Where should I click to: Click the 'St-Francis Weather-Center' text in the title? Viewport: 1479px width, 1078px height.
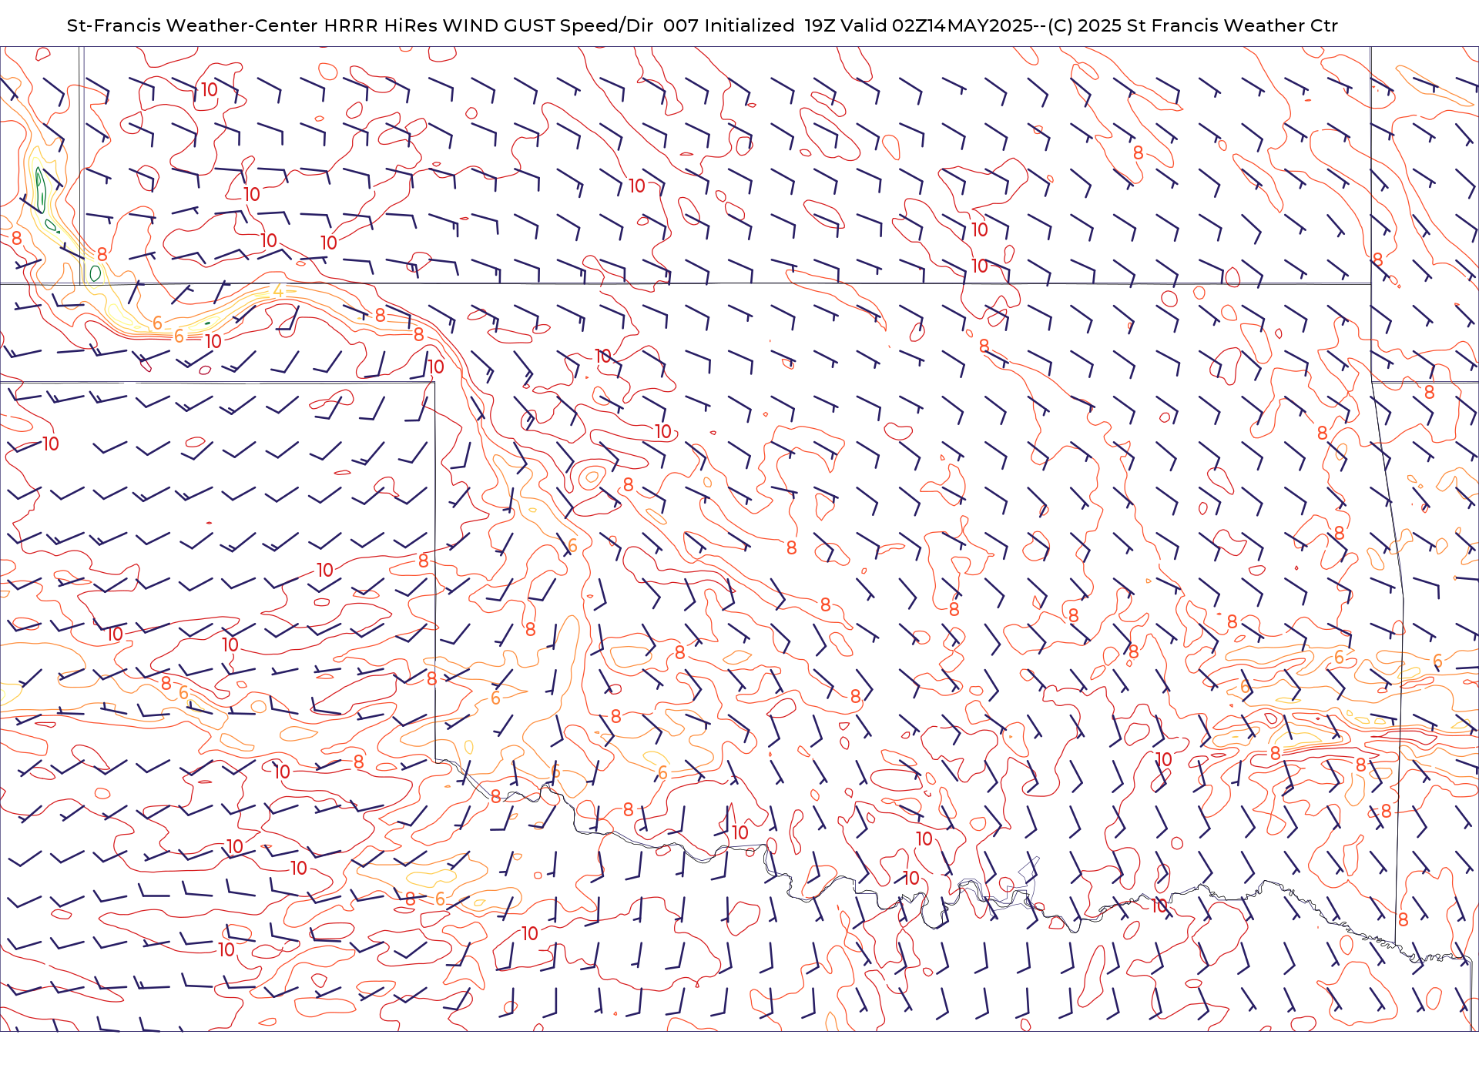pyautogui.click(x=192, y=25)
